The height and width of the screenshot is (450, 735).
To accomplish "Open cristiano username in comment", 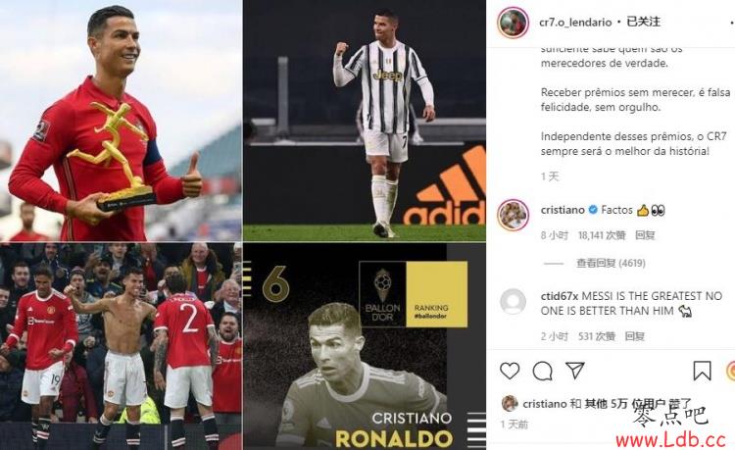I will click(563, 210).
